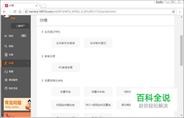This screenshot has height=118, width=184.
Task: Bookmark this page with the star icon
Action: click(174, 12)
